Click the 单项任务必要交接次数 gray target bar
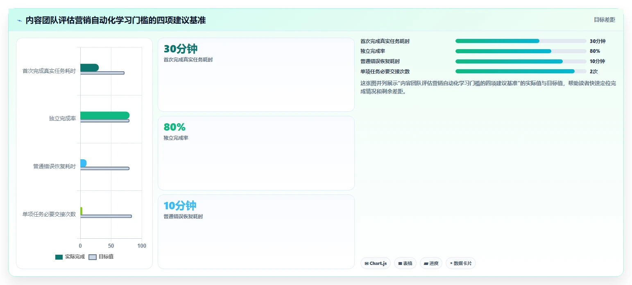 [x=106, y=216]
